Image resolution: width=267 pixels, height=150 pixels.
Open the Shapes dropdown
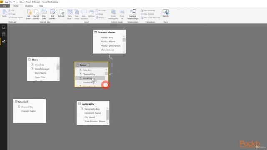pyautogui.click(x=101, y=17)
